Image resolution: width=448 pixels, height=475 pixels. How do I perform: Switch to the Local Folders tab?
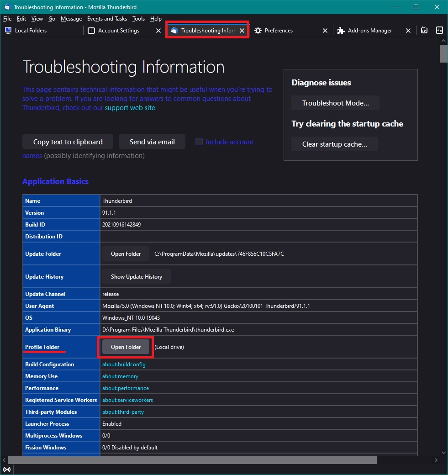(x=31, y=31)
